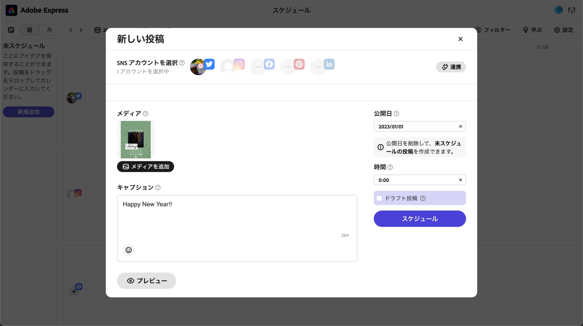Go to previous period arrow
Viewport: 583px width, 326px height.
click(x=71, y=30)
